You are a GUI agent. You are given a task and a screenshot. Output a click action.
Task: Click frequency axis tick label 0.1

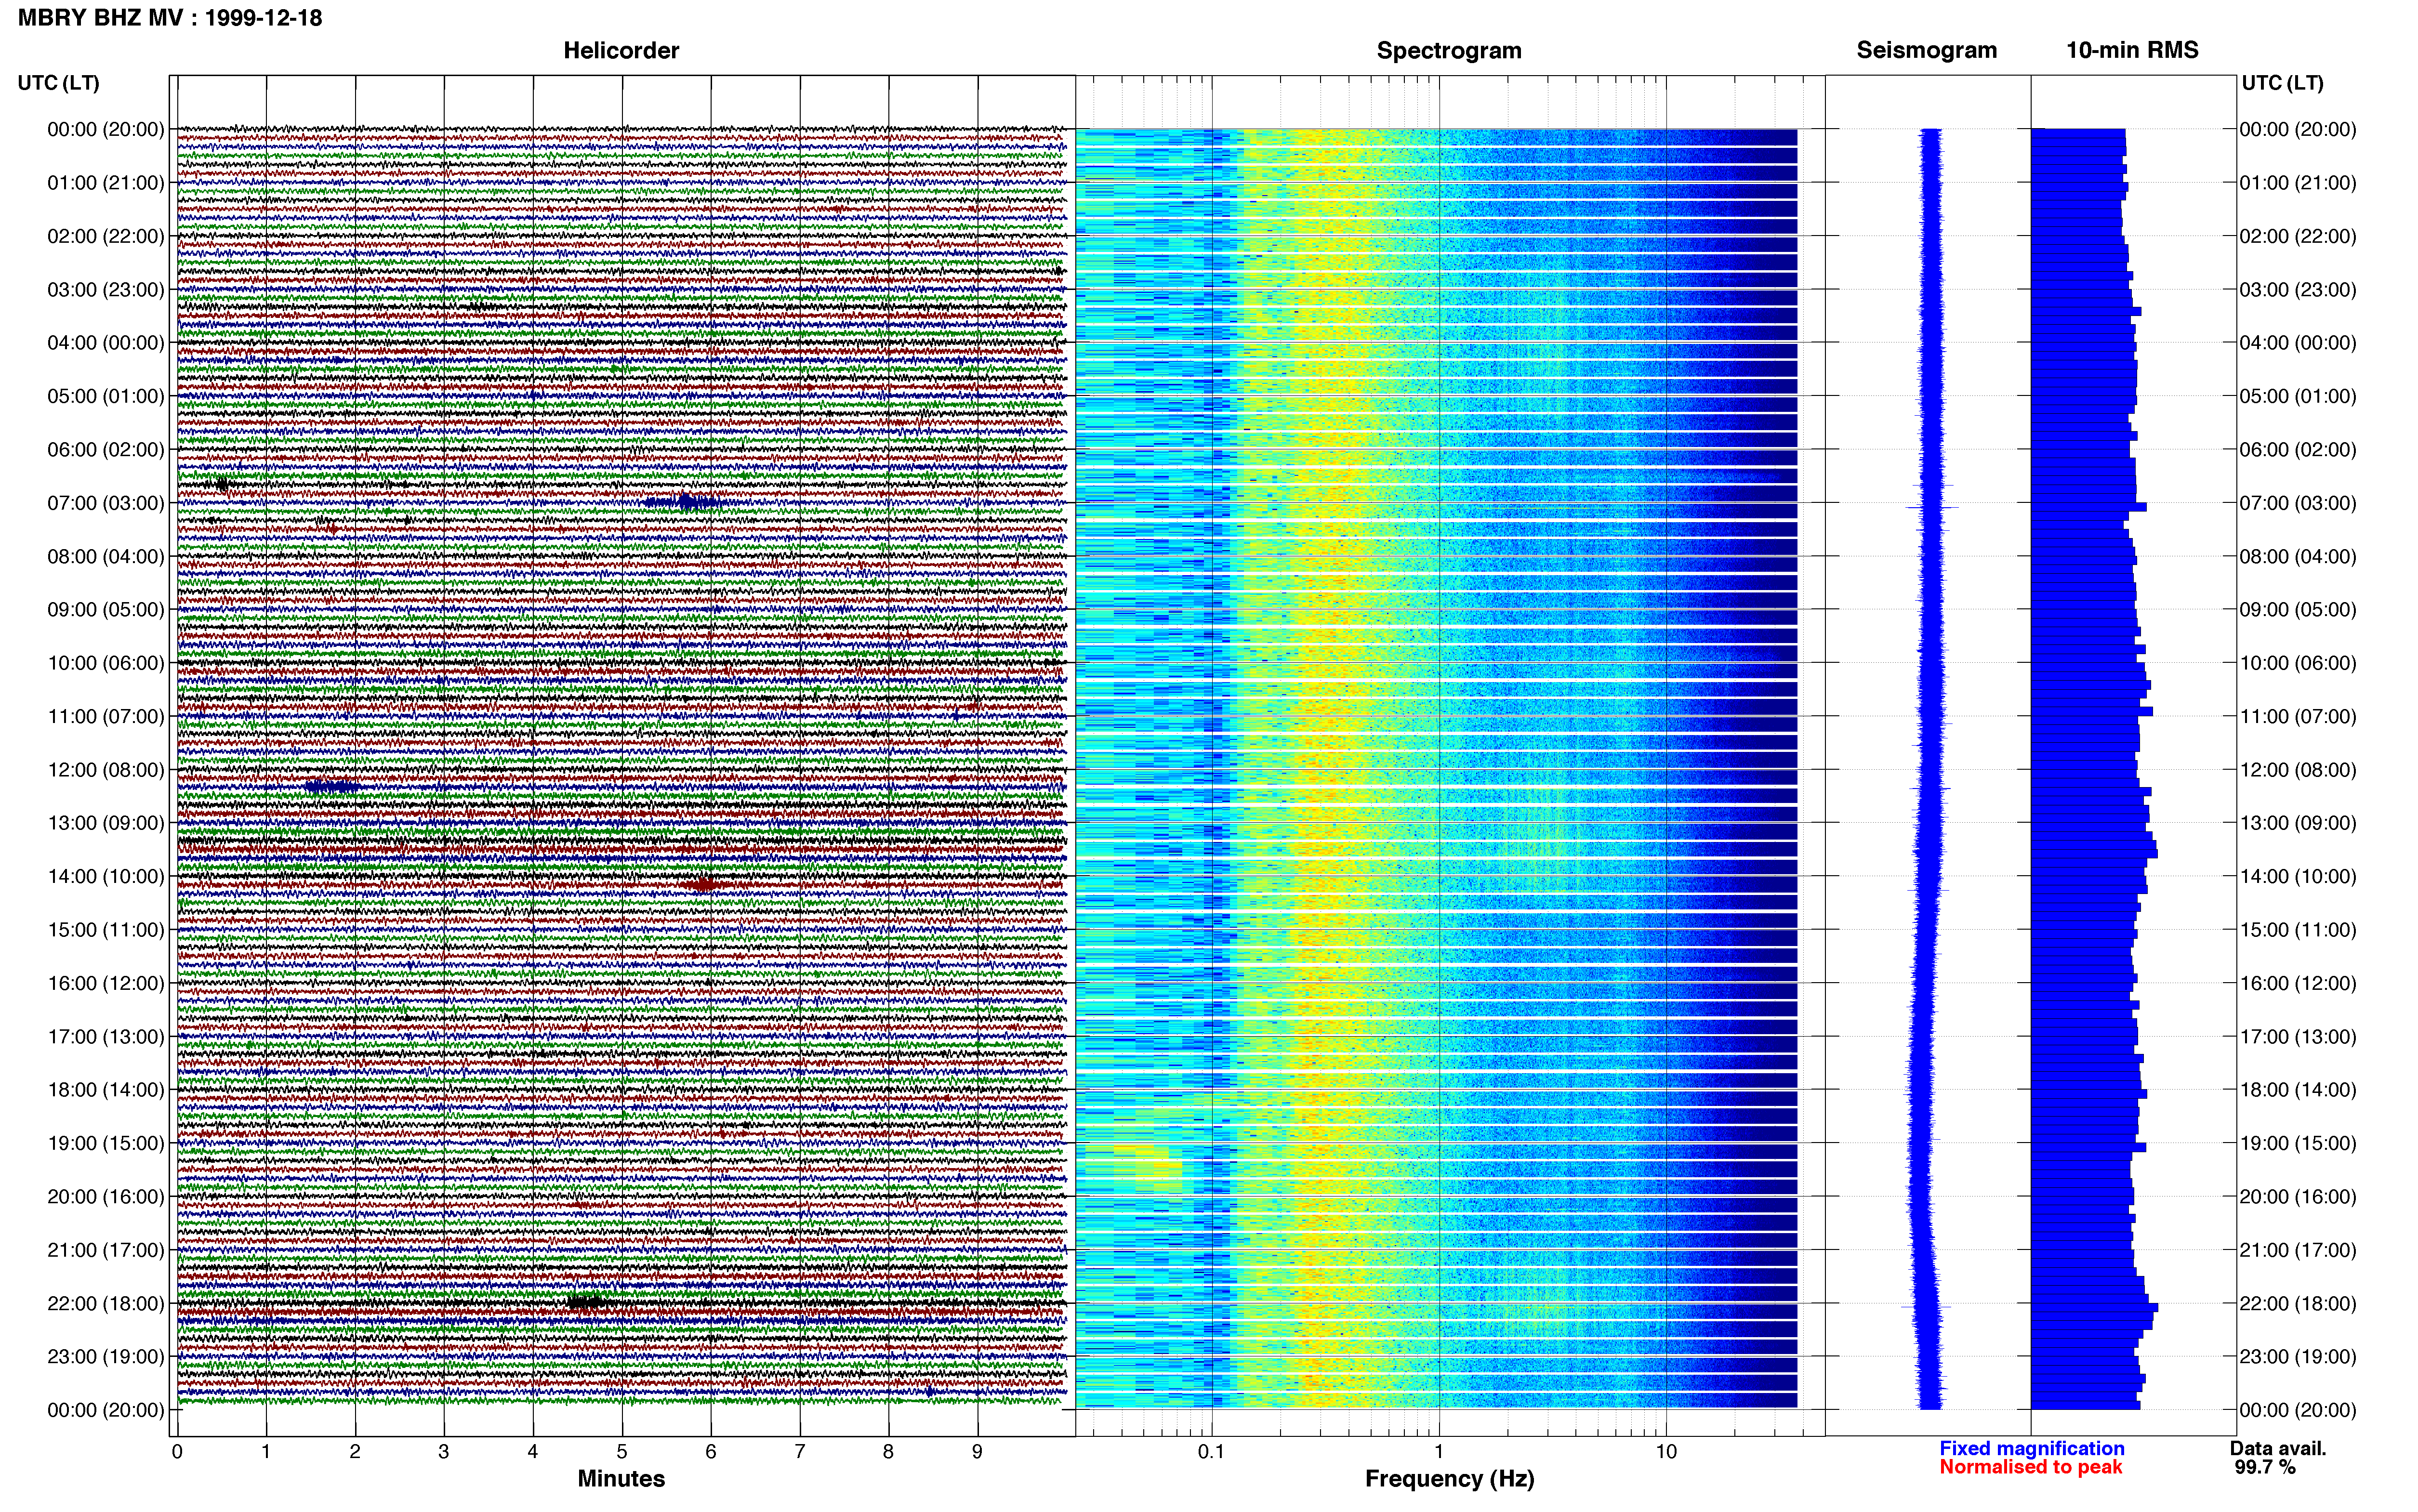coord(1211,1452)
